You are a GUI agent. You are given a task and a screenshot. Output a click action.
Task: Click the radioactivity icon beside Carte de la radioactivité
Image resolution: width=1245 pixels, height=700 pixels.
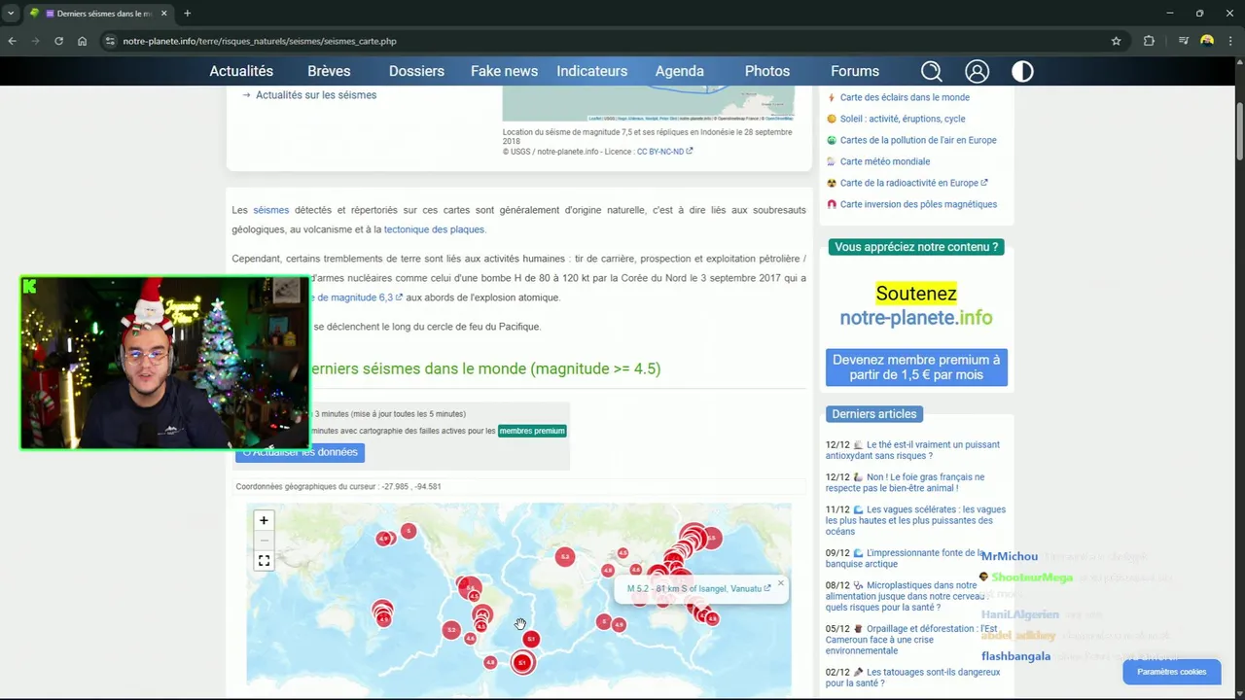pyautogui.click(x=832, y=183)
